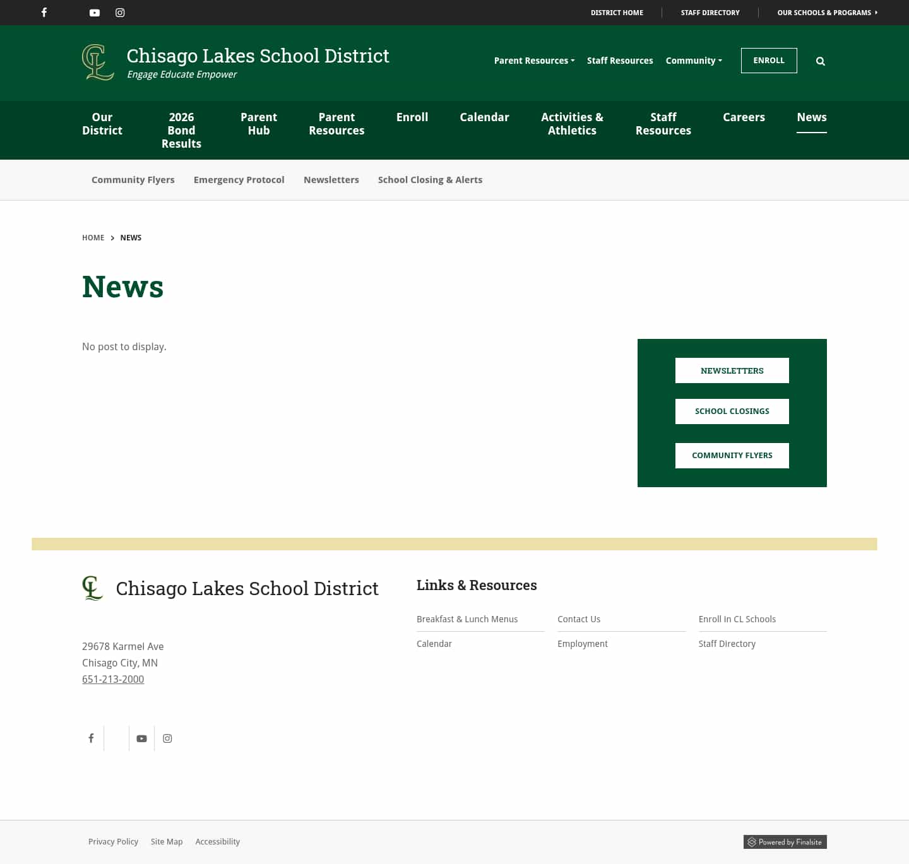Open Instagram icon in top bar
This screenshot has height=864, width=909.
tap(120, 13)
